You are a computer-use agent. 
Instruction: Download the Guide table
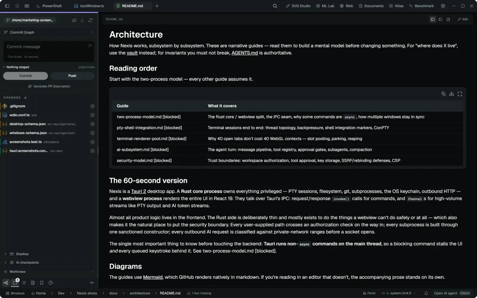452,94
